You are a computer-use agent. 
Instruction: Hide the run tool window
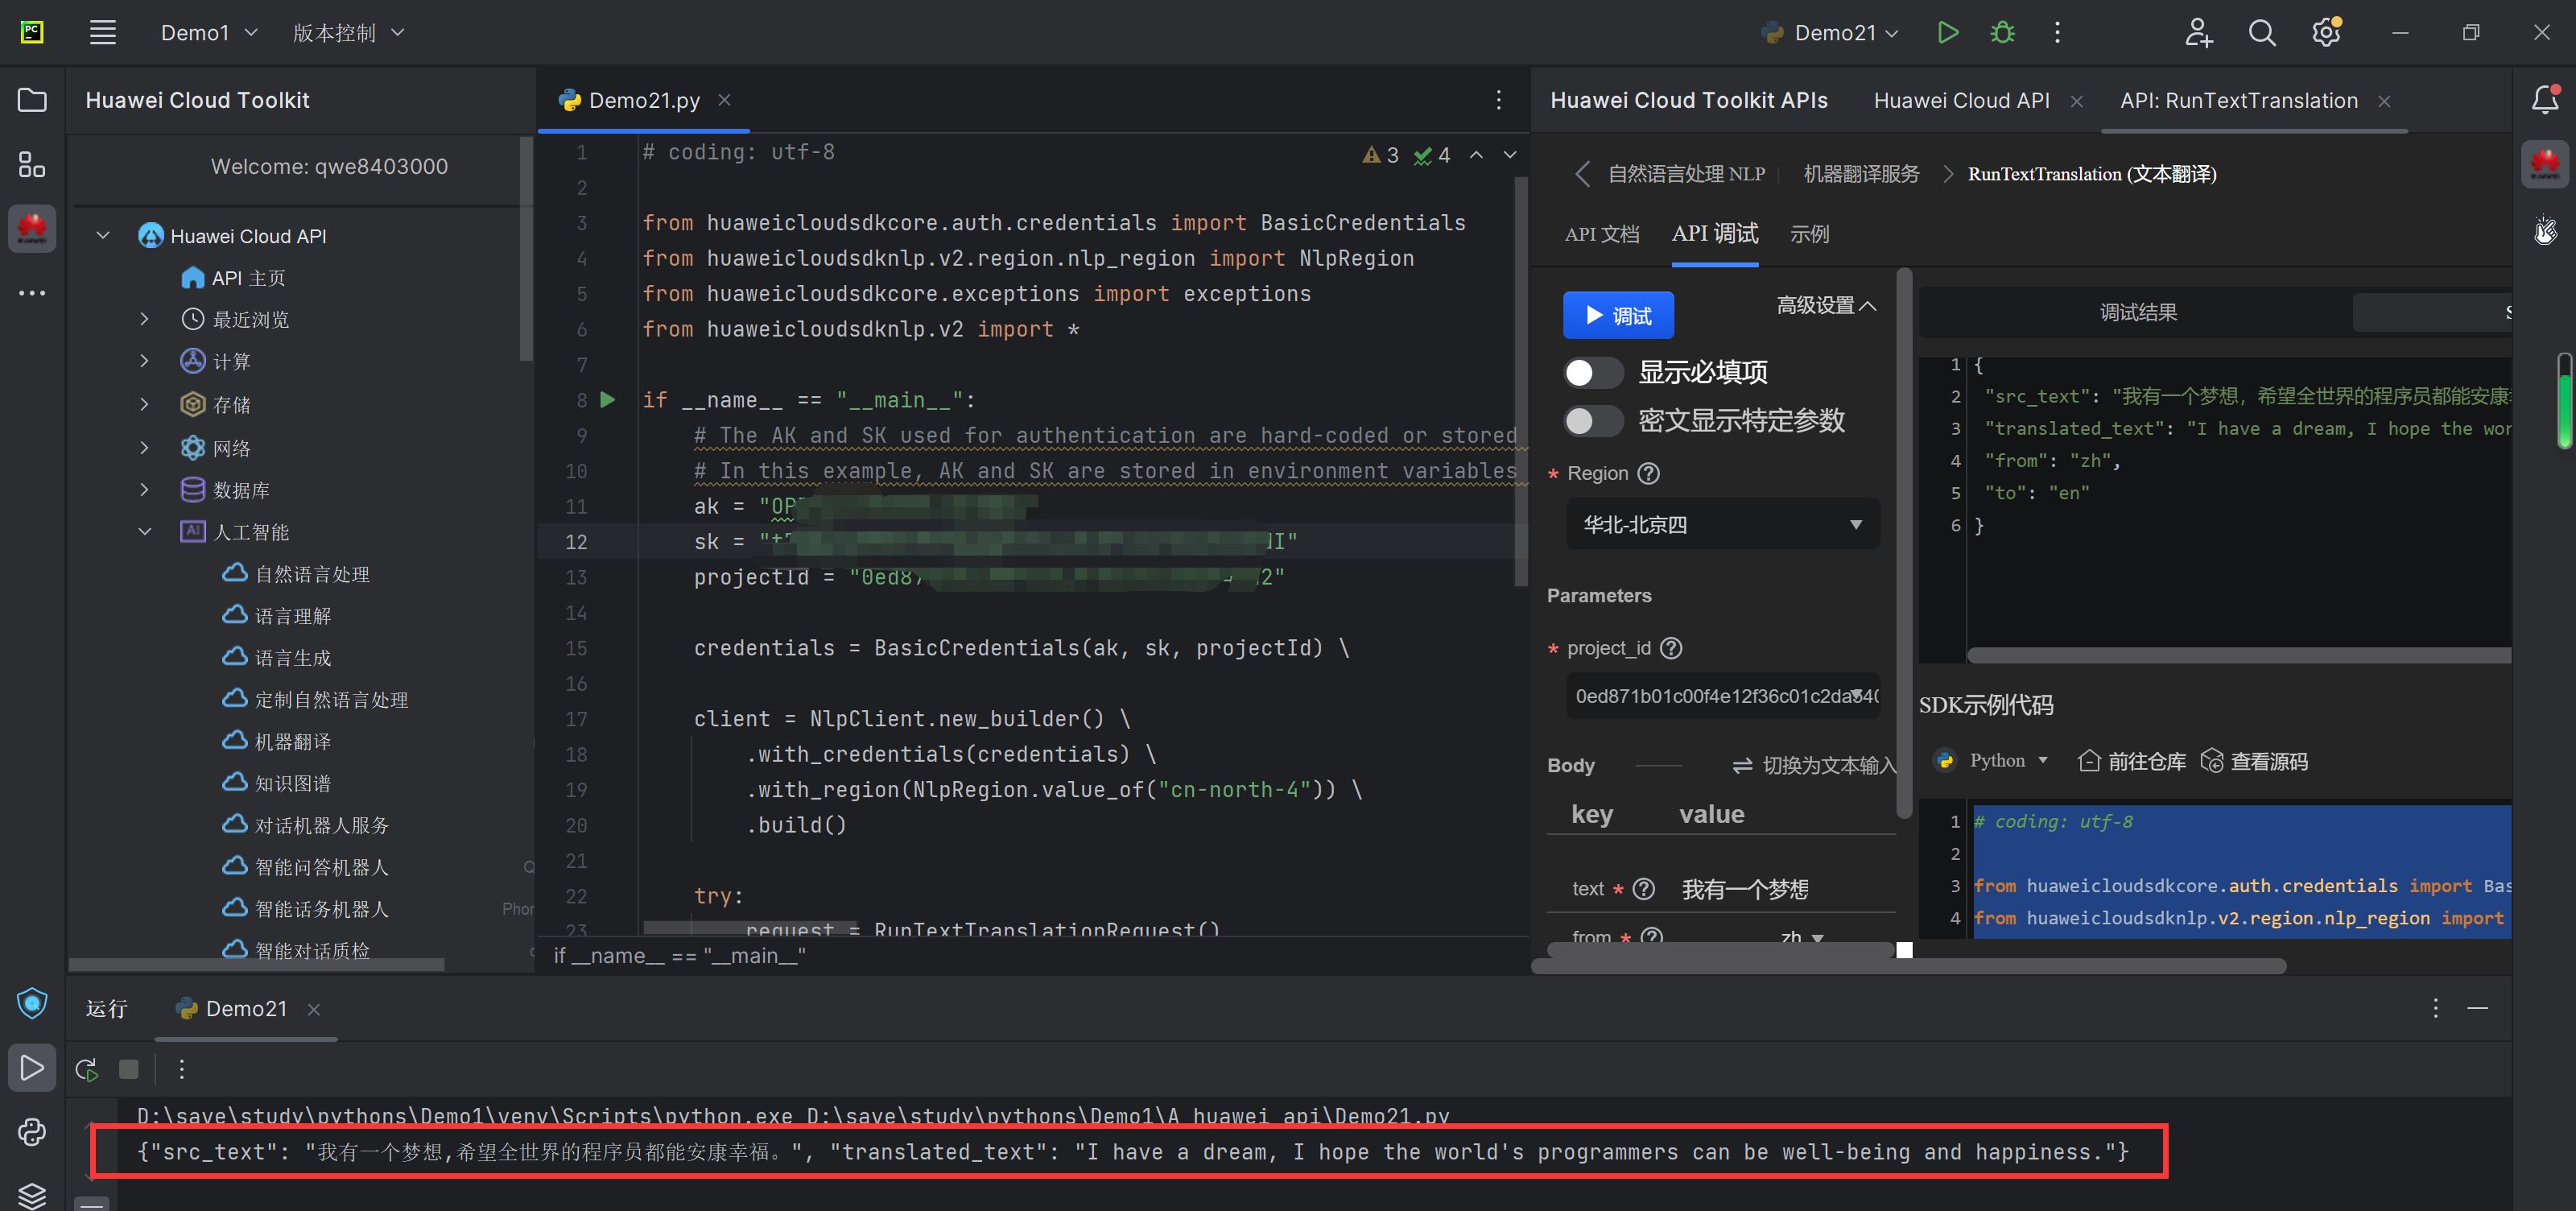pos(2477,1009)
